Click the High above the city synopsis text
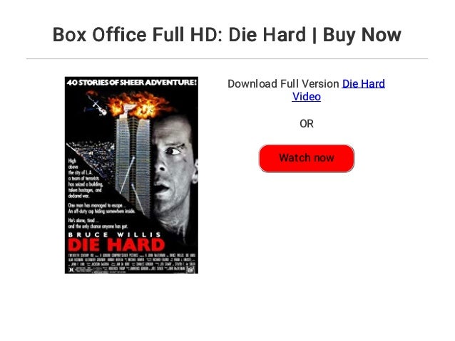 coord(86,179)
